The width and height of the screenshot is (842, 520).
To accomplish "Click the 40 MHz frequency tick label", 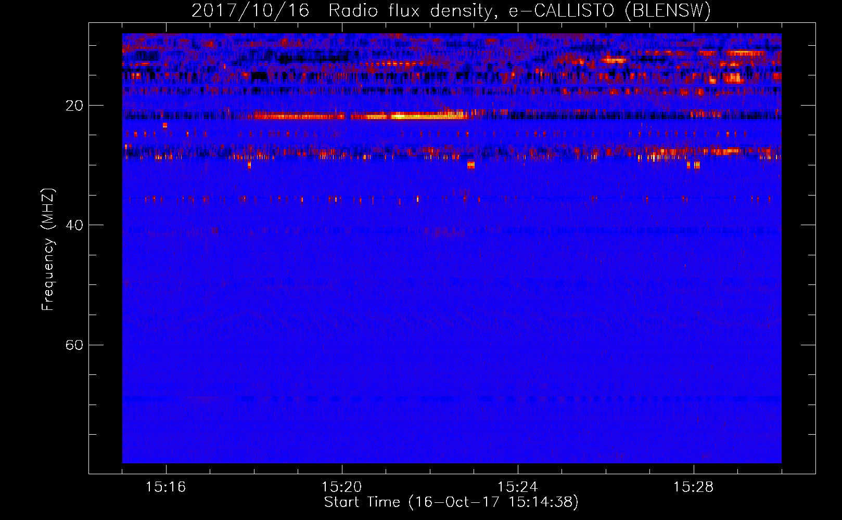I will pos(74,225).
